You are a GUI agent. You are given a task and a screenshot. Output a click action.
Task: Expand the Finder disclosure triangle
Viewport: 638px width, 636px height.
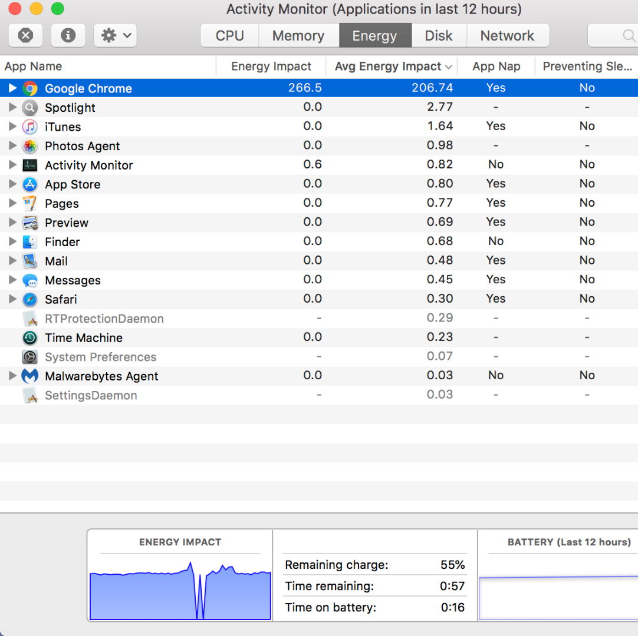coord(12,241)
